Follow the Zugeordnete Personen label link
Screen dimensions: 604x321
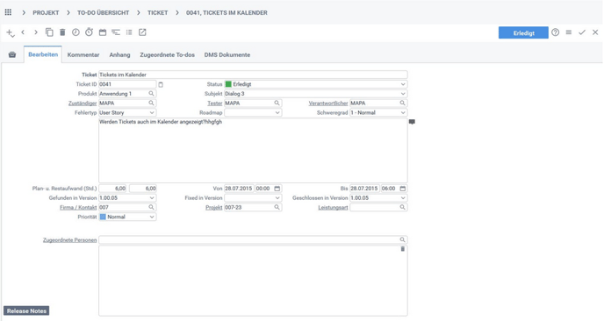[x=69, y=239]
